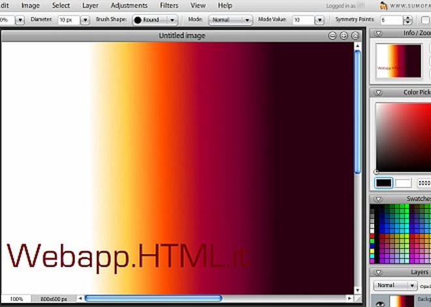
Task: Collapse the Info / Zoom panel
Action: 379,33
